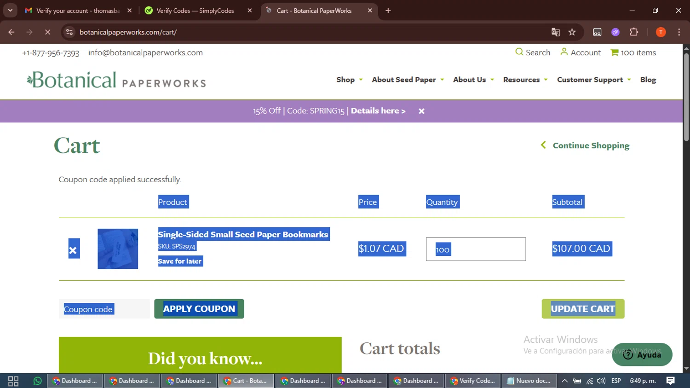Click the 'Coupon code applied successfully.' message
The image size is (690, 388).
[x=120, y=180]
